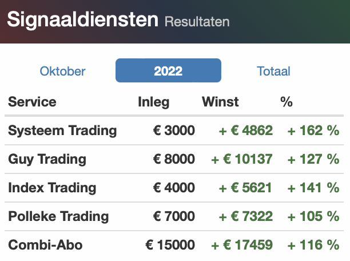Click the Inleg column header
This screenshot has height=261, width=350.
point(154,102)
